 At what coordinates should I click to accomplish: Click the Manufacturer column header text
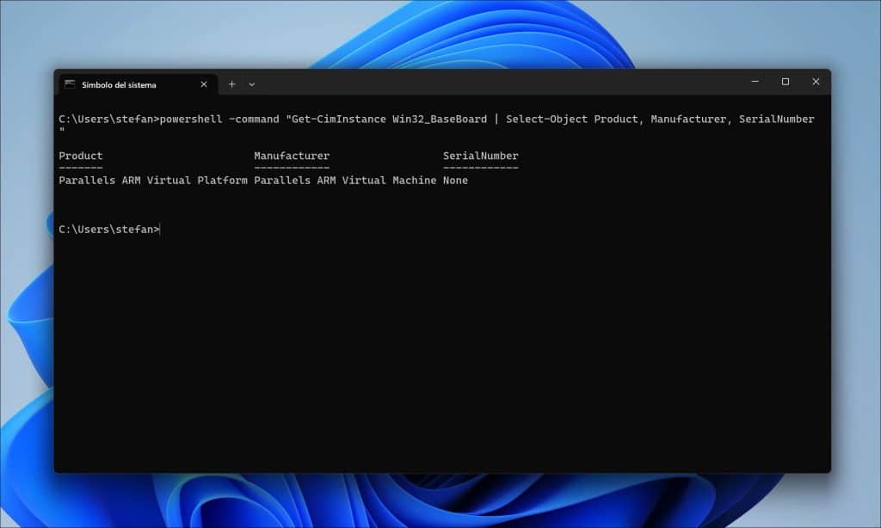(x=292, y=156)
